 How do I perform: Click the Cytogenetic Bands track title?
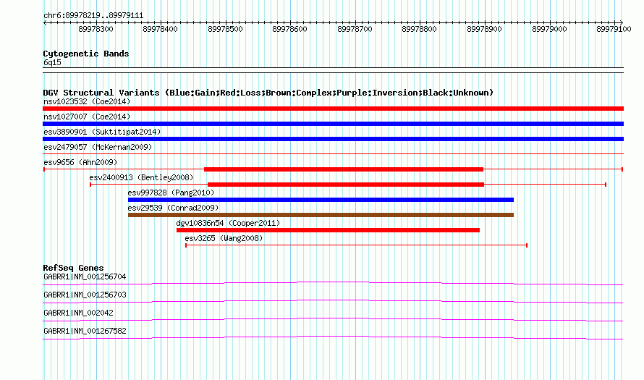pyautogui.click(x=86, y=54)
